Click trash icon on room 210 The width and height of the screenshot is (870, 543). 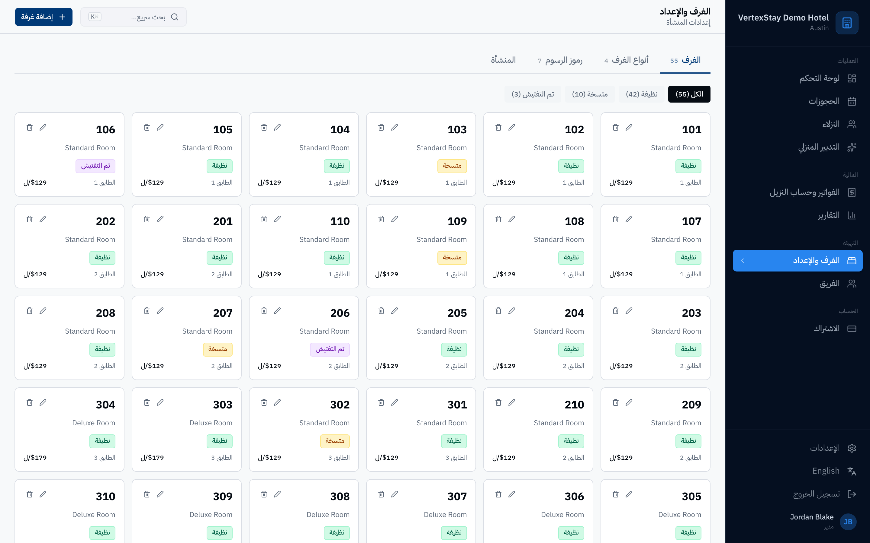tap(498, 403)
